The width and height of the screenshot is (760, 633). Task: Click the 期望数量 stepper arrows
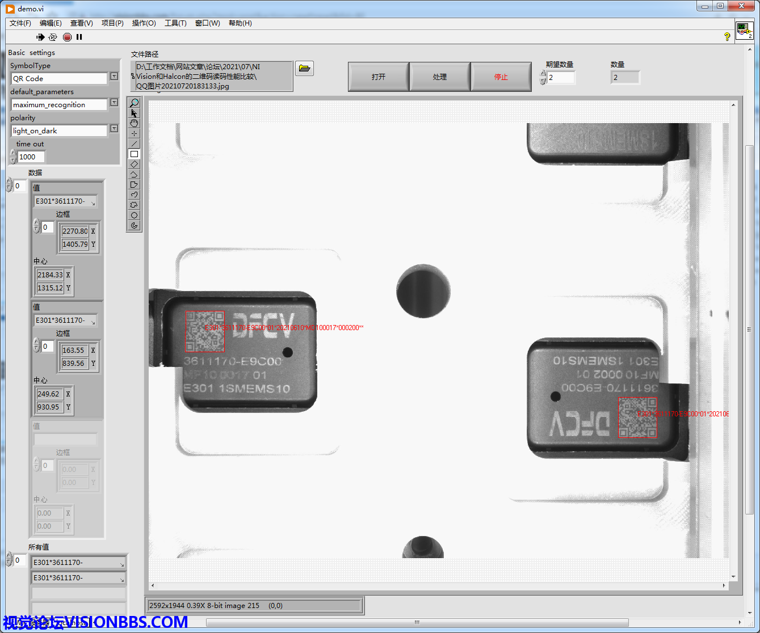[543, 77]
